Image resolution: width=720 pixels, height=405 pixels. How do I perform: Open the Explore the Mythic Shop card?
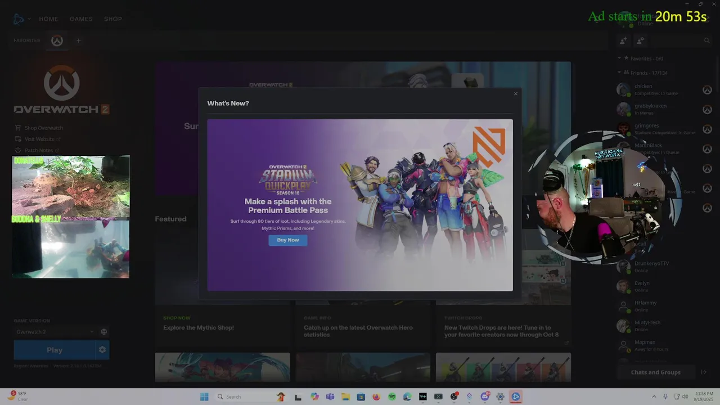point(222,327)
